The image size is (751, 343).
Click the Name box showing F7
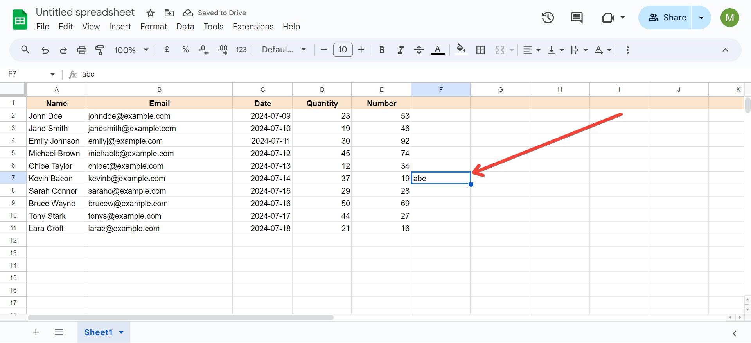[31, 74]
